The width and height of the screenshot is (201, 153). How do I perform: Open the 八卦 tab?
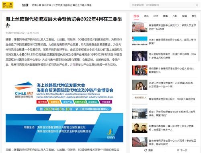pyautogui.click(x=175, y=16)
